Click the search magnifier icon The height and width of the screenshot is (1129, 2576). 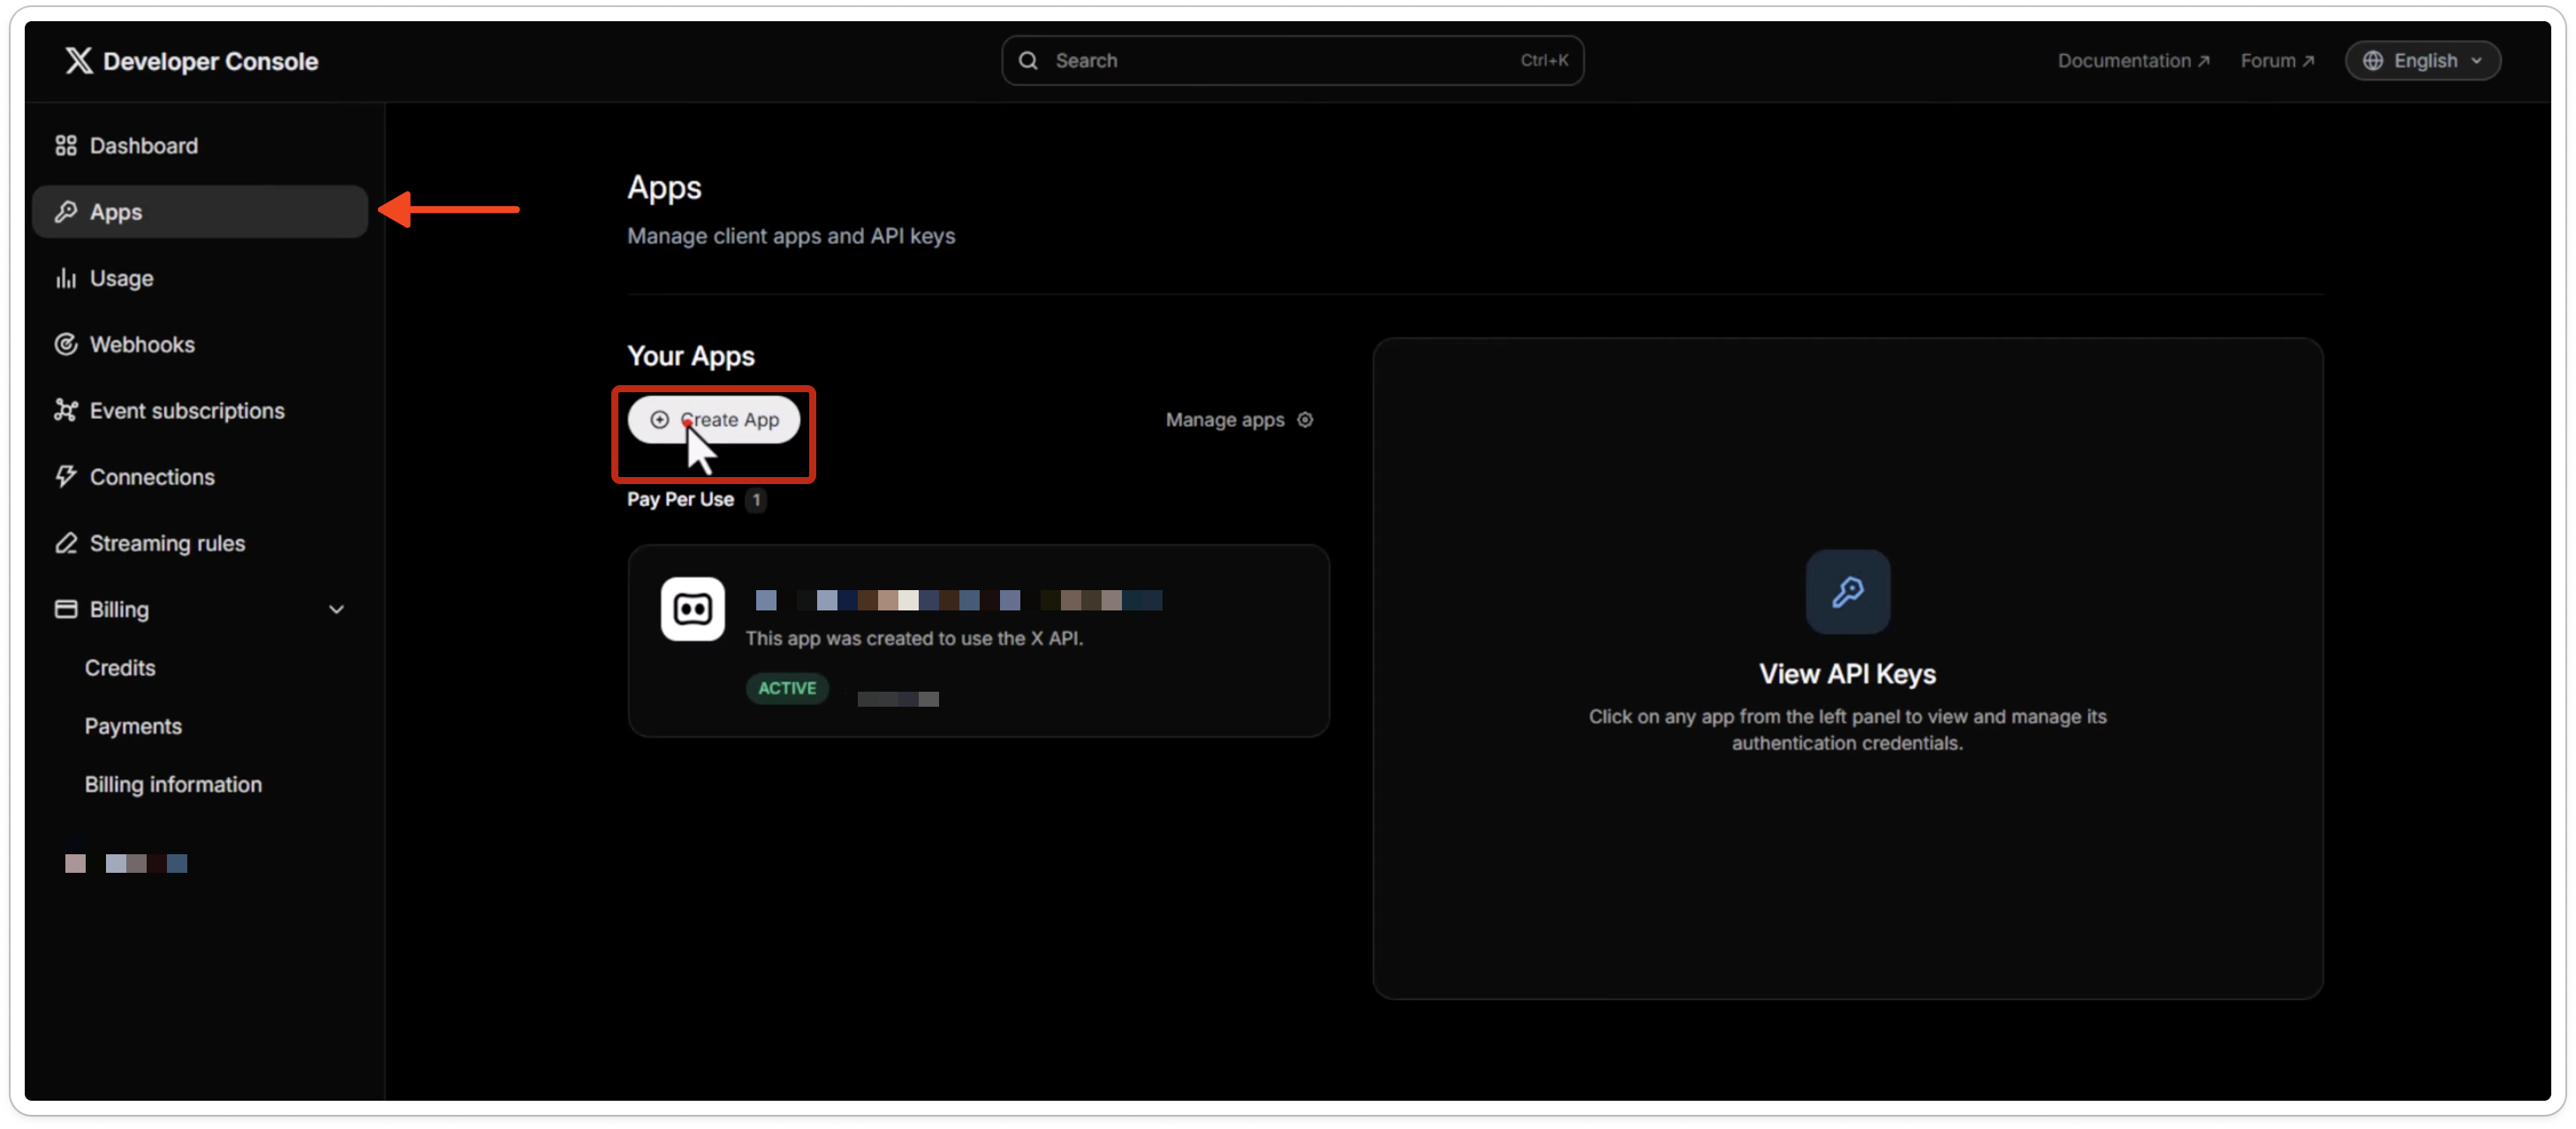pos(1028,61)
